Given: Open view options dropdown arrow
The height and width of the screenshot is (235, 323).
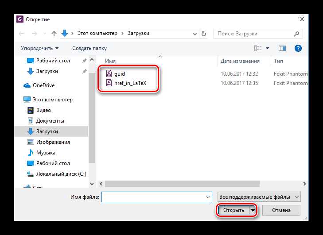Looking at the screenshot, I should click(267, 48).
